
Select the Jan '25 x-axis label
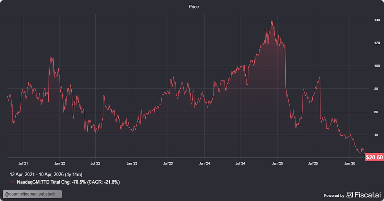tap(277, 163)
